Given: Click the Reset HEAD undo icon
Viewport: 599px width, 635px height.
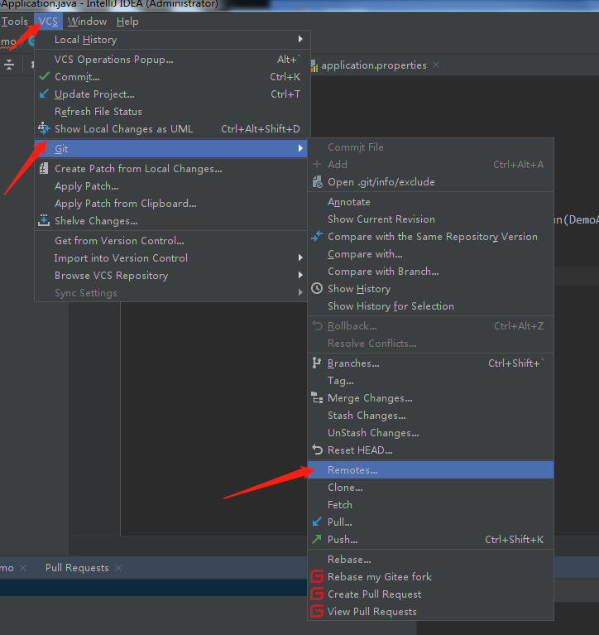Looking at the screenshot, I should point(318,450).
